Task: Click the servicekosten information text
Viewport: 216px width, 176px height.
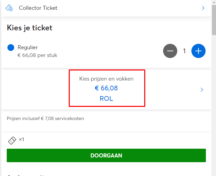Action: (45, 119)
